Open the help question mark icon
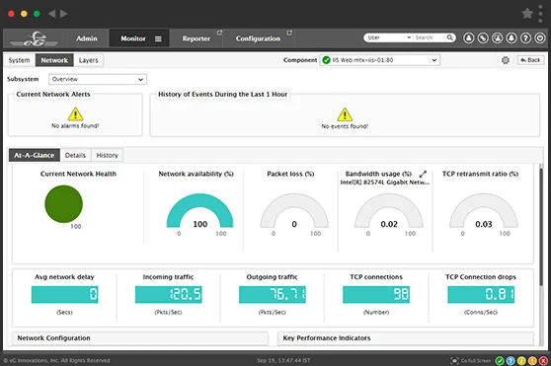The image size is (551, 366). tap(525, 37)
